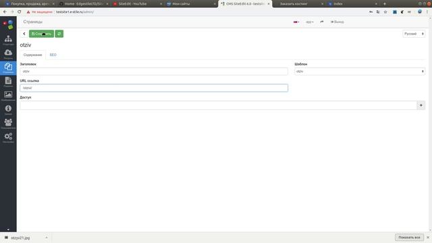Click the key password icon in address bar

click(371, 12)
